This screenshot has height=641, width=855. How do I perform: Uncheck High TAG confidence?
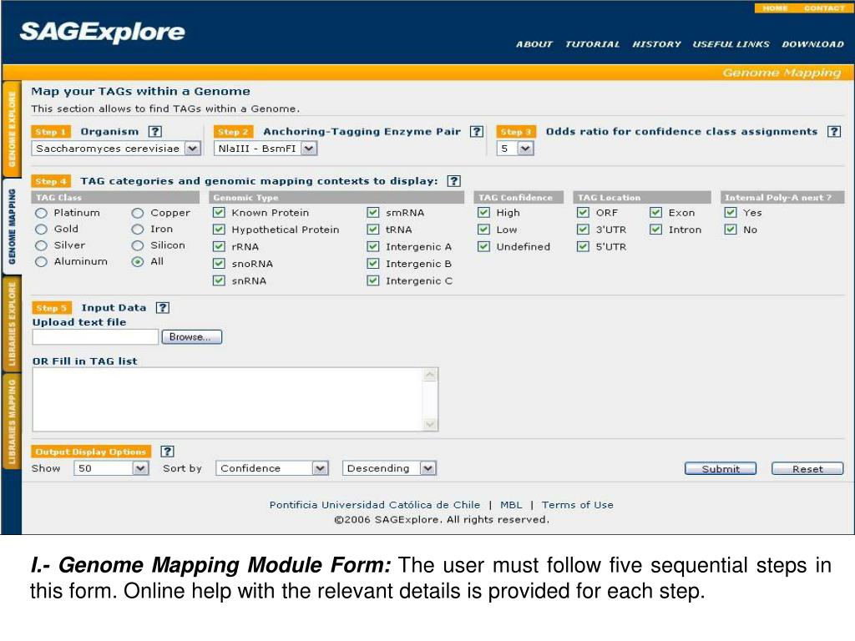pyautogui.click(x=483, y=213)
